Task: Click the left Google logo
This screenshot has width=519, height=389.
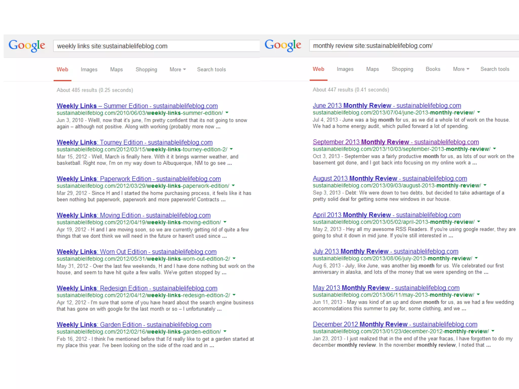Action: pos(27,46)
